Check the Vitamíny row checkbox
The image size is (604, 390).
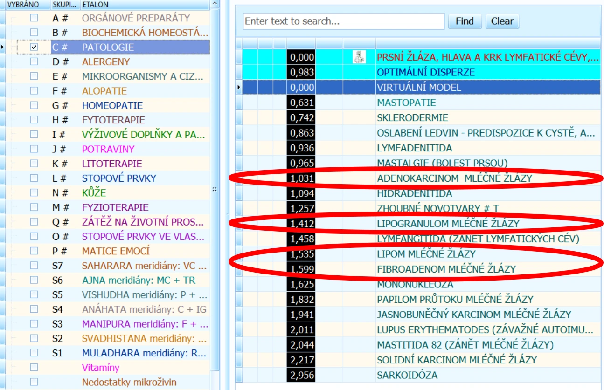pyautogui.click(x=34, y=367)
